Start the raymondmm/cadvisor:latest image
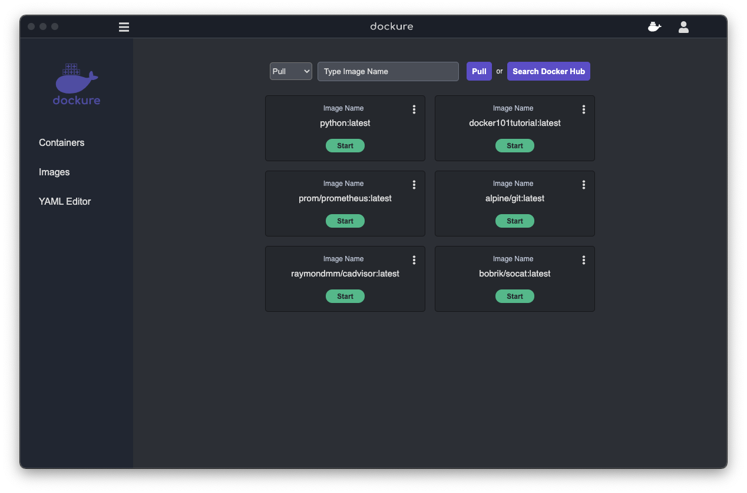The height and width of the screenshot is (493, 747). (345, 297)
